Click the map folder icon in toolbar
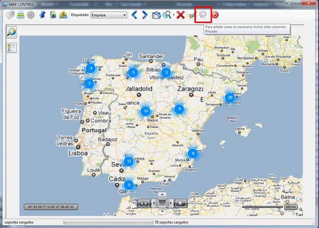The height and width of the screenshot is (228, 319). [156, 15]
